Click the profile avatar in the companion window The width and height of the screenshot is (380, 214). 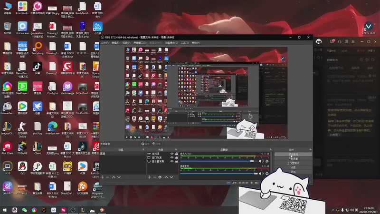(x=319, y=42)
